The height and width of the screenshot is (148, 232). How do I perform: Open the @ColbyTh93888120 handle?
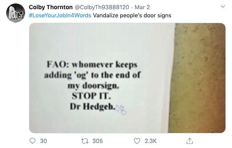click(102, 7)
